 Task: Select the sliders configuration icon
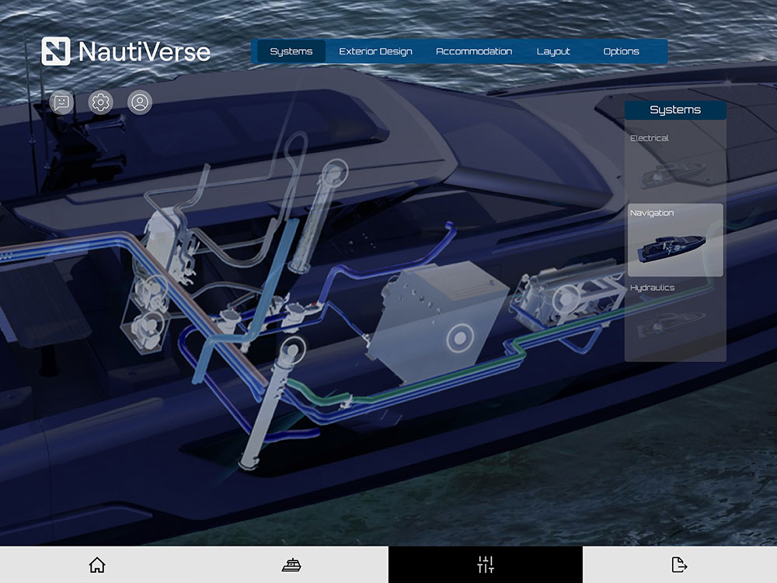click(x=486, y=564)
